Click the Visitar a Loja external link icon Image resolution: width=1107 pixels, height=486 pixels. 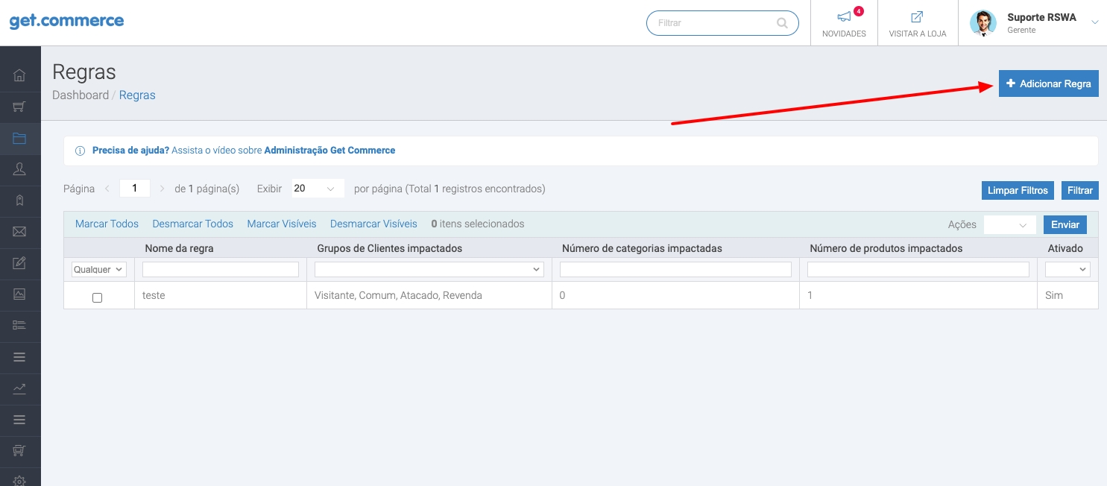click(x=917, y=17)
